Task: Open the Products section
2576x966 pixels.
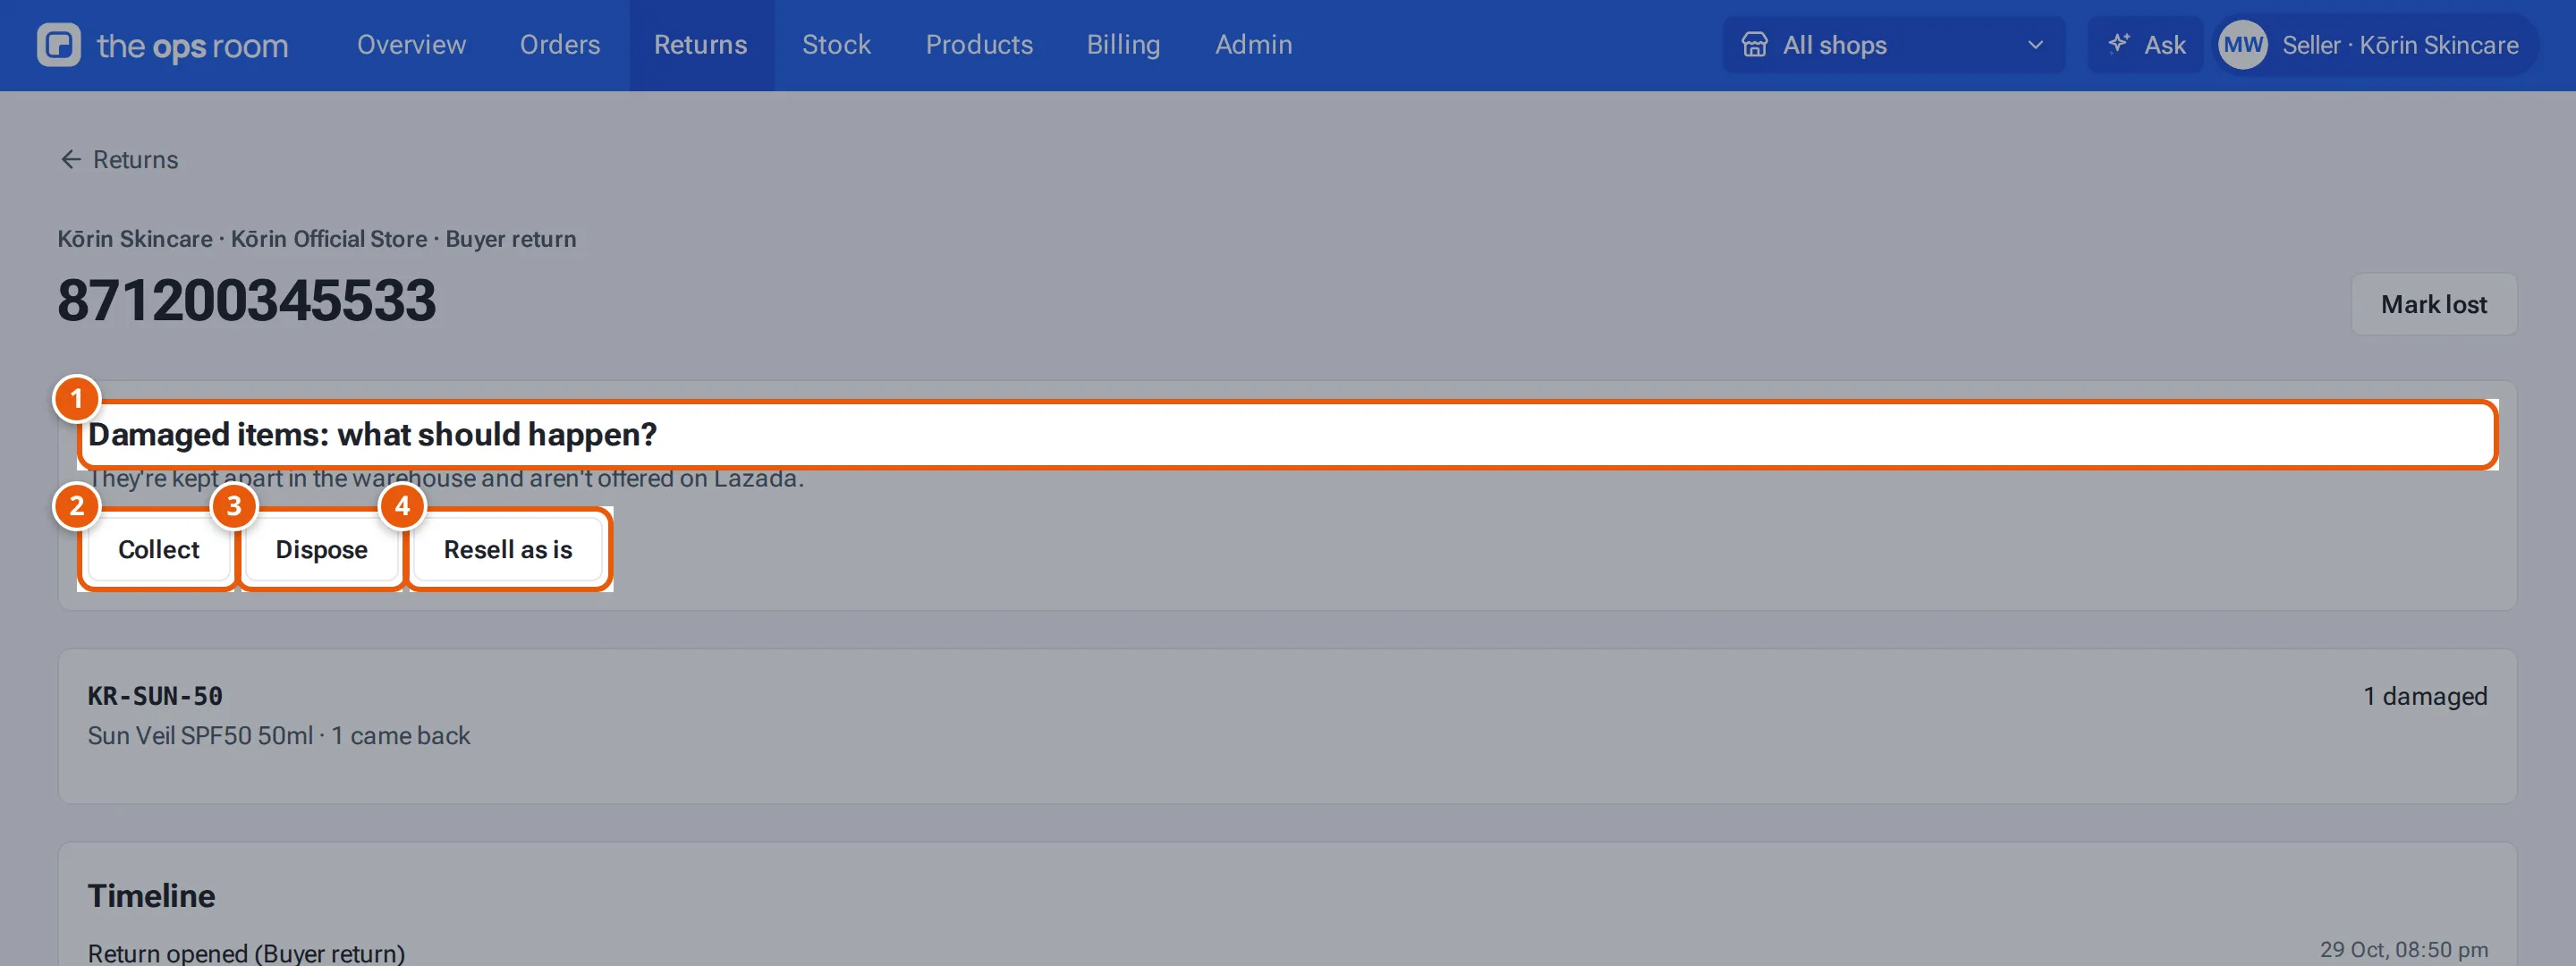Action: [979, 45]
